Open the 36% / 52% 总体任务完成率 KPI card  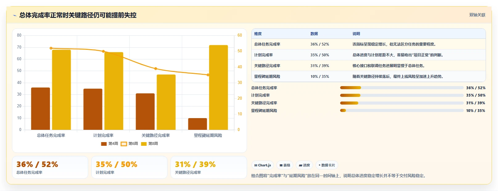click(x=50, y=167)
